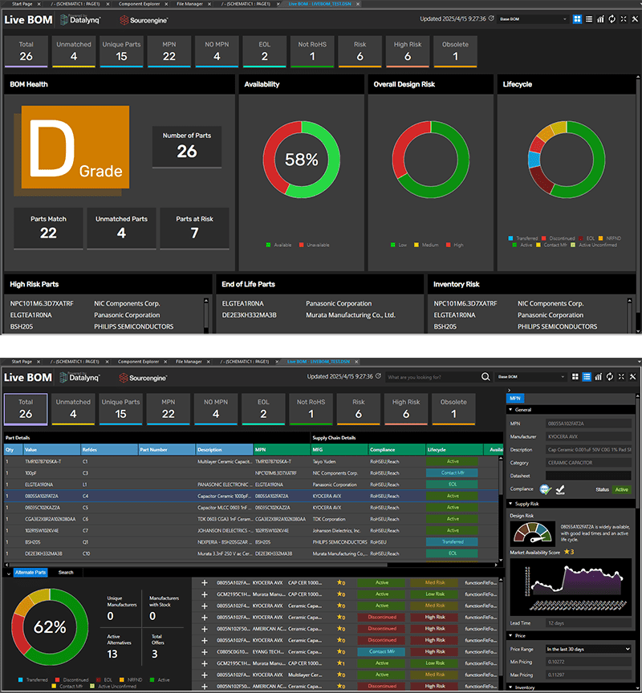Click the sync arrows icon in the lower window toolbar

coord(610,376)
